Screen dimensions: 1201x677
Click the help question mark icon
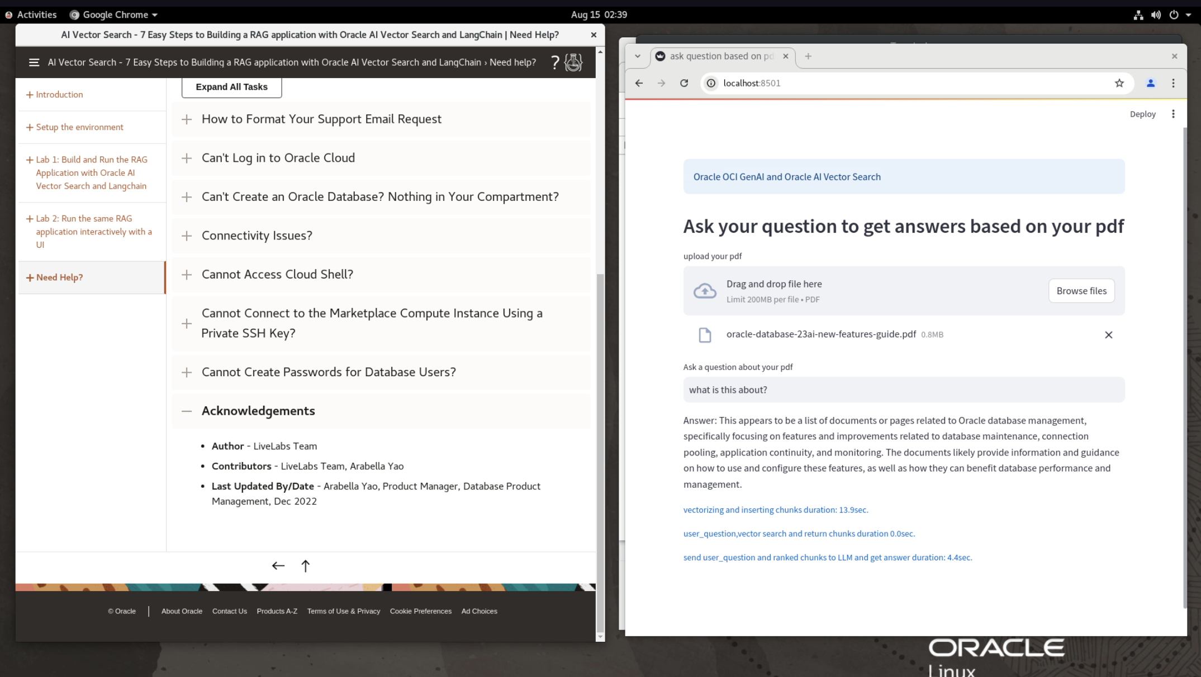coord(554,63)
